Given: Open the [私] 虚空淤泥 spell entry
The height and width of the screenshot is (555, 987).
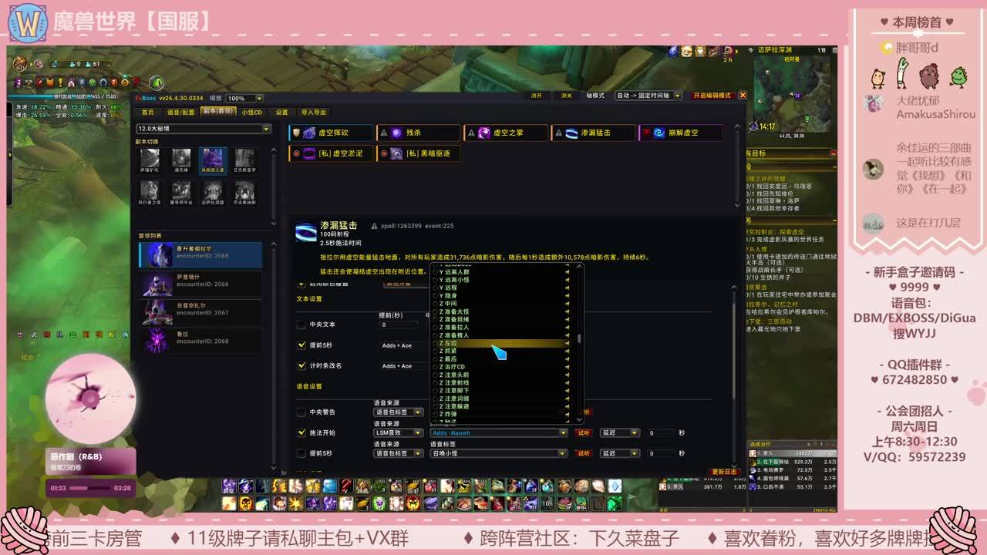Looking at the screenshot, I should [x=309, y=153].
